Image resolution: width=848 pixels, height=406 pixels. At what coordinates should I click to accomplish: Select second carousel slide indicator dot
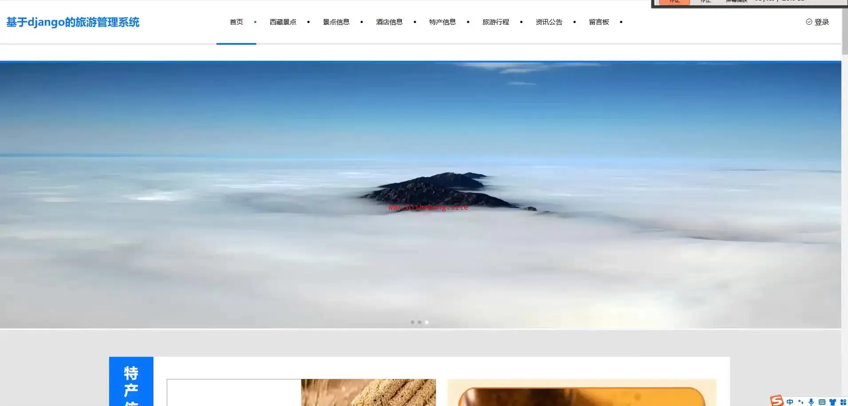tap(420, 322)
